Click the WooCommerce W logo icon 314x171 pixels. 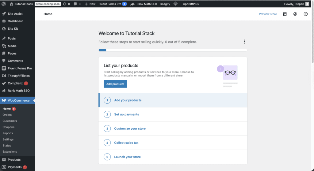(x=4, y=100)
